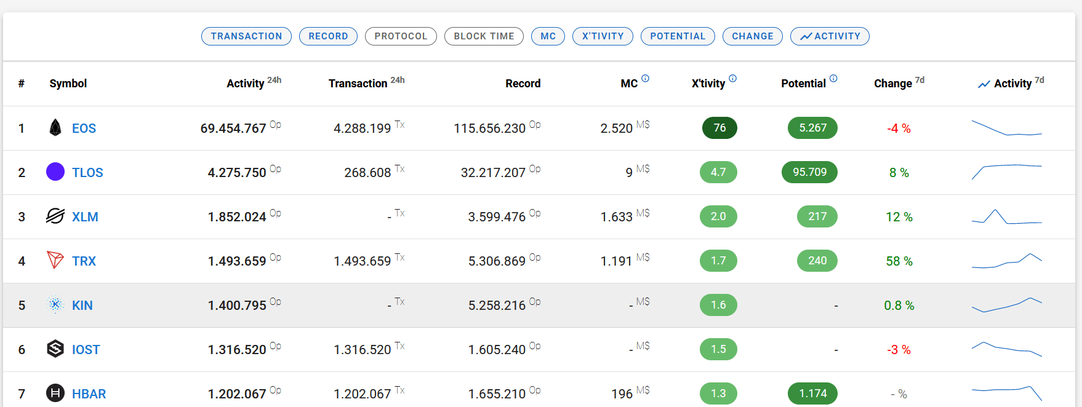The image size is (1082, 407).
Task: Click the red TRX Tron icon
Action: click(55, 260)
